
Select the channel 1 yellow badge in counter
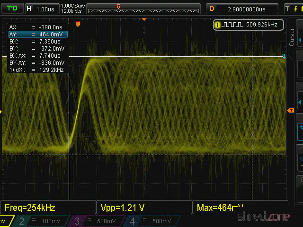coord(217,25)
